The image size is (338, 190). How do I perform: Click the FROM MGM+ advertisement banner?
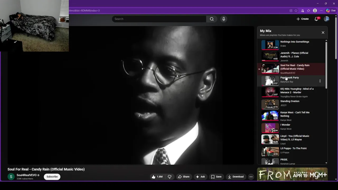[x=292, y=174]
